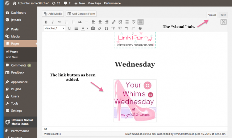
Task: Decrease the indent
Action: (113, 28)
